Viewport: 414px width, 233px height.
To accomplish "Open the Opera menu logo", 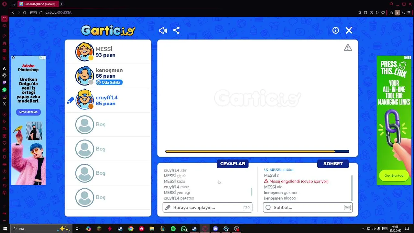I will click(x=5, y=4).
